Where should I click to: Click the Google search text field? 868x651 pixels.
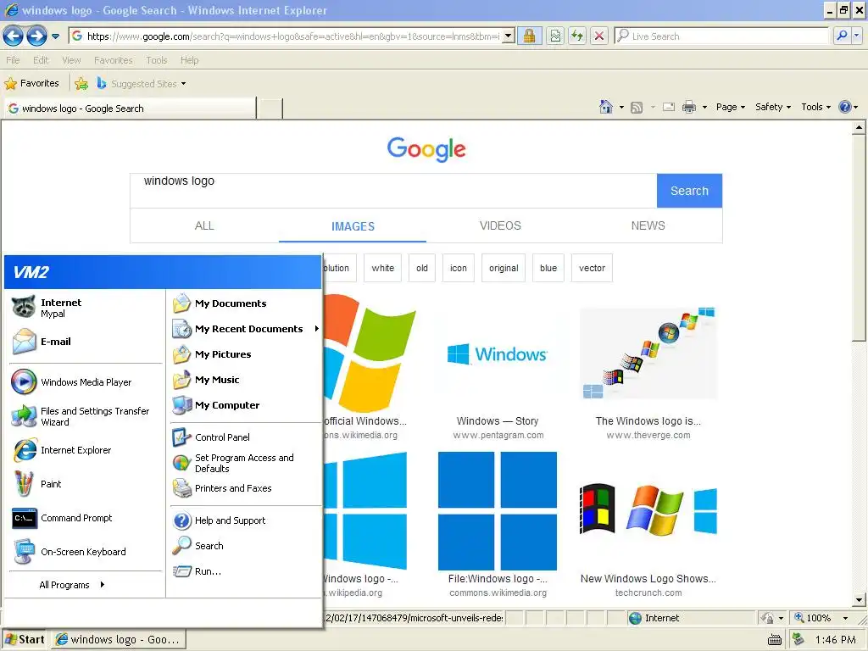393,191
